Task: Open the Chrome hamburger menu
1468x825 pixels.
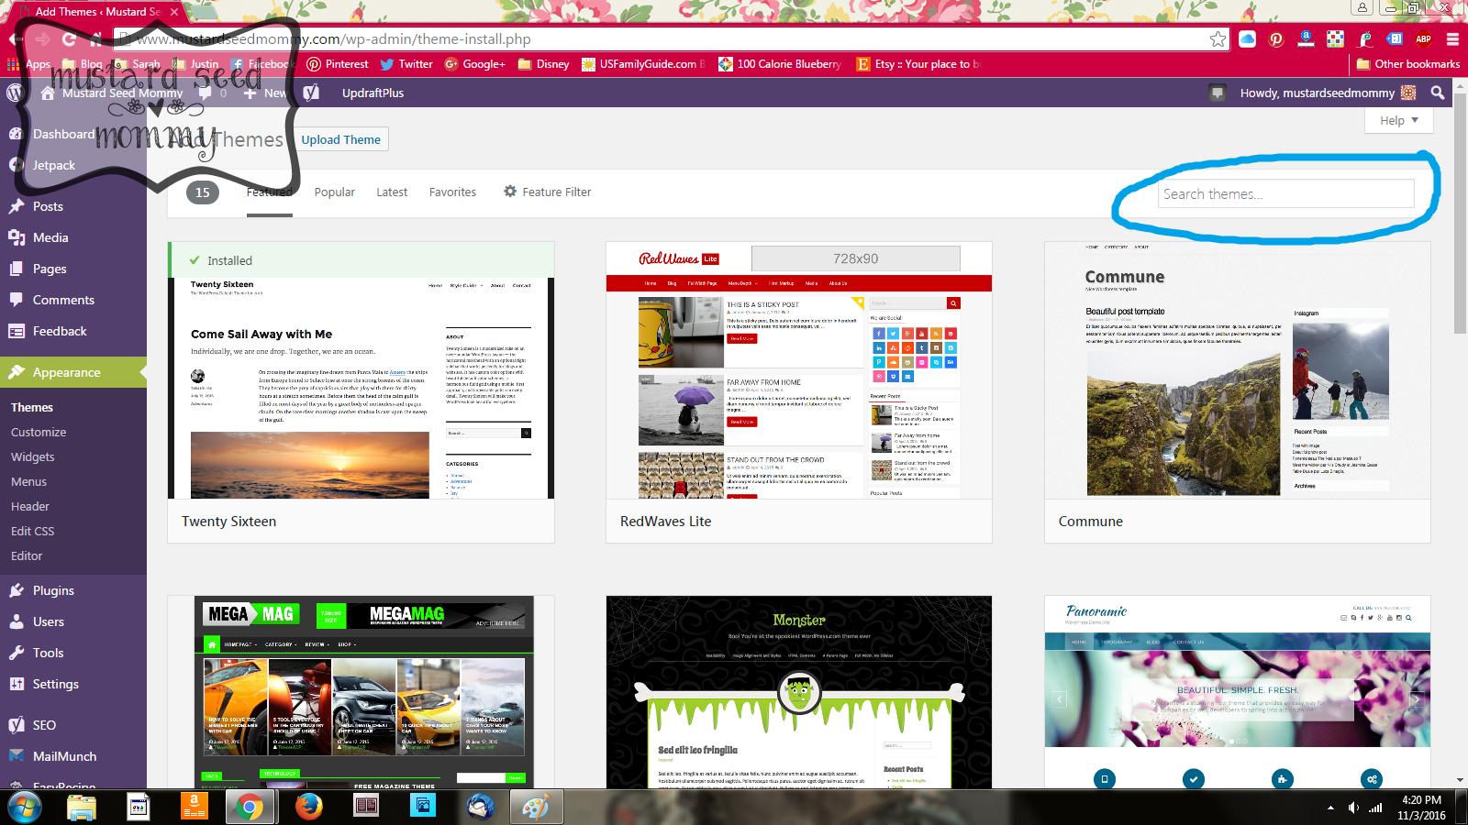Action: (x=1452, y=38)
